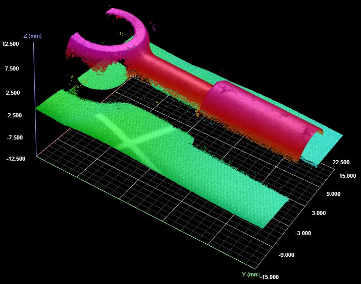Select the Z-axis value -7.500
This screenshot has height=284, width=361.
coord(15,137)
